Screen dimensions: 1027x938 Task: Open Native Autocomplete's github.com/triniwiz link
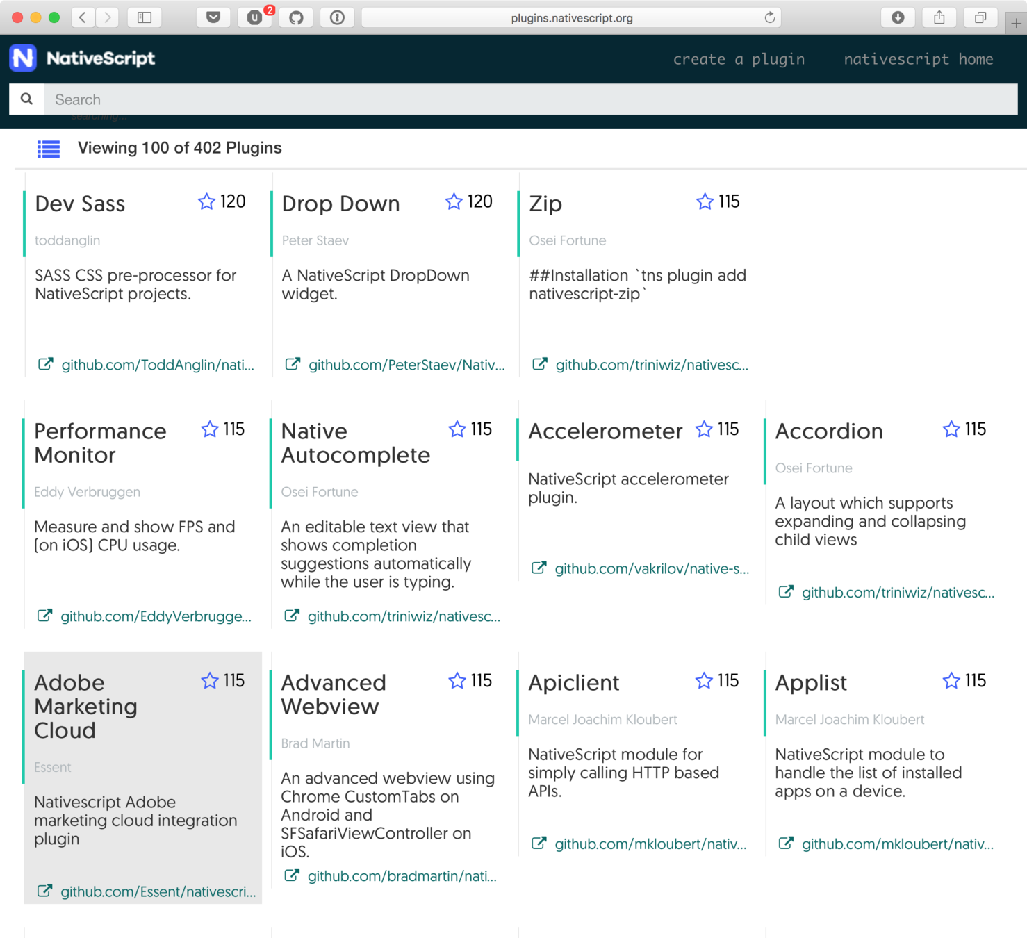pyautogui.click(x=404, y=616)
